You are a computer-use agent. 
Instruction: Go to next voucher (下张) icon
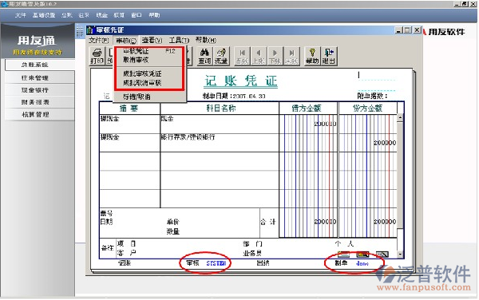tap(275, 56)
